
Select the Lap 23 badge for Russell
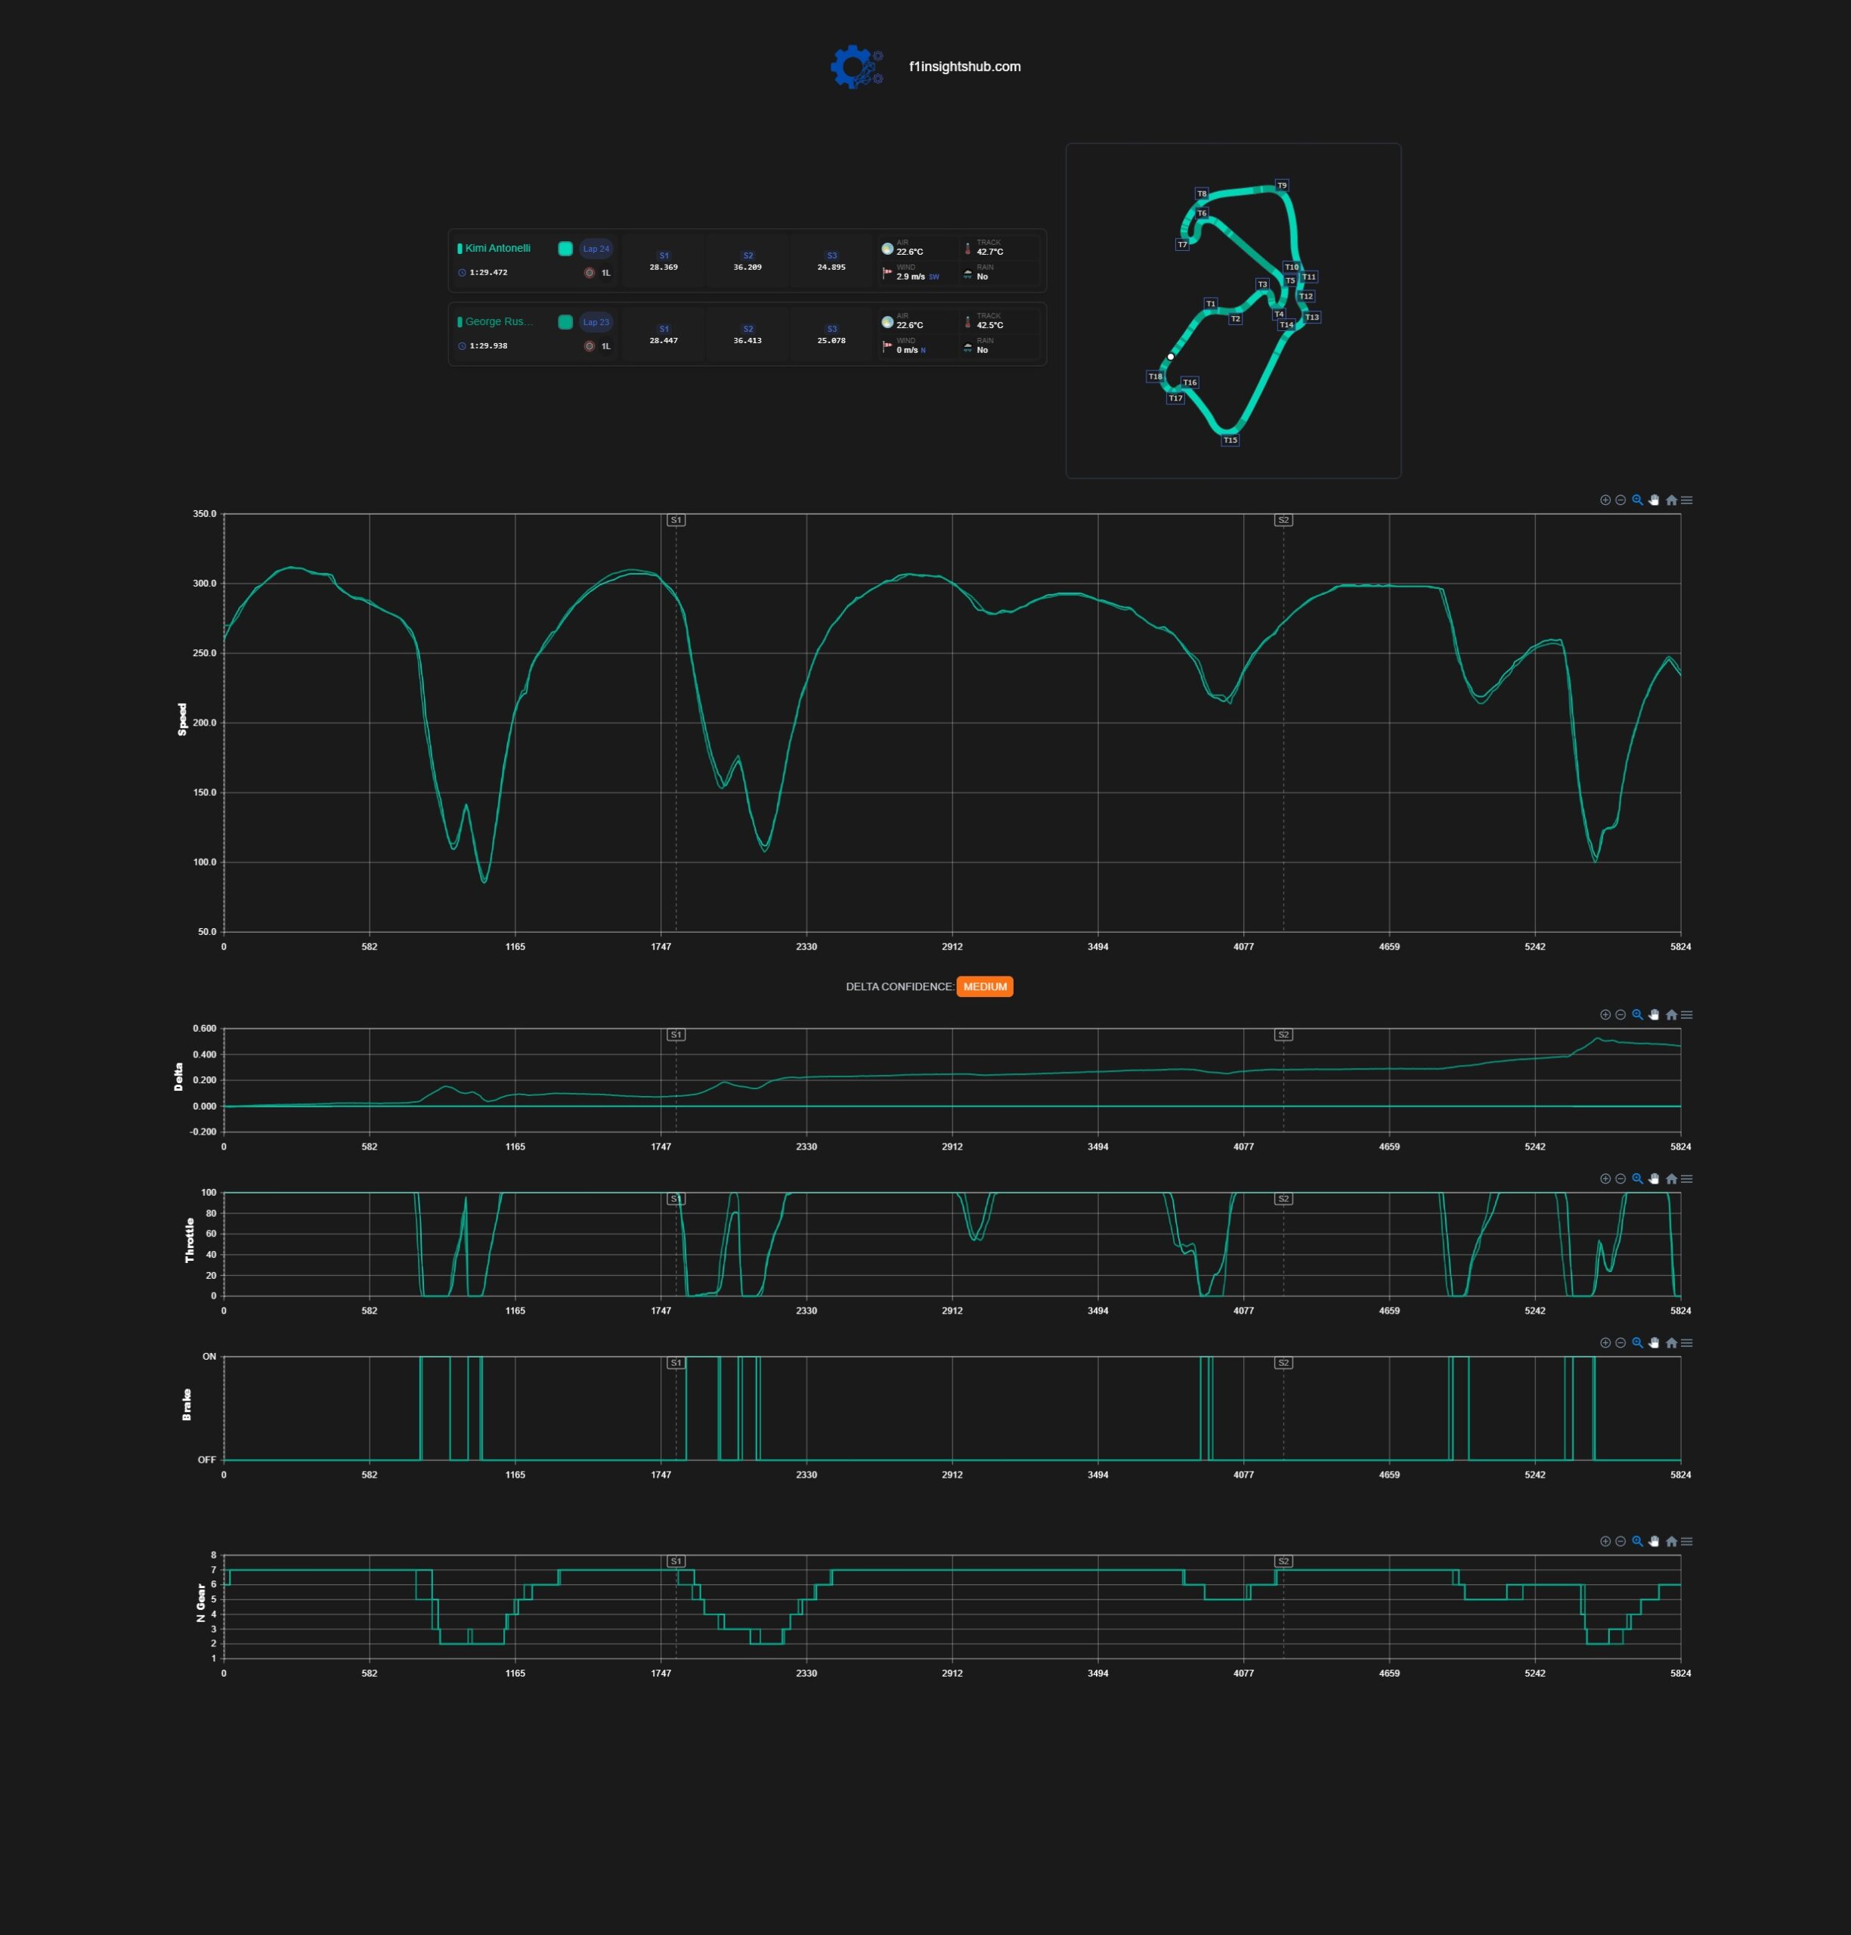click(x=596, y=322)
